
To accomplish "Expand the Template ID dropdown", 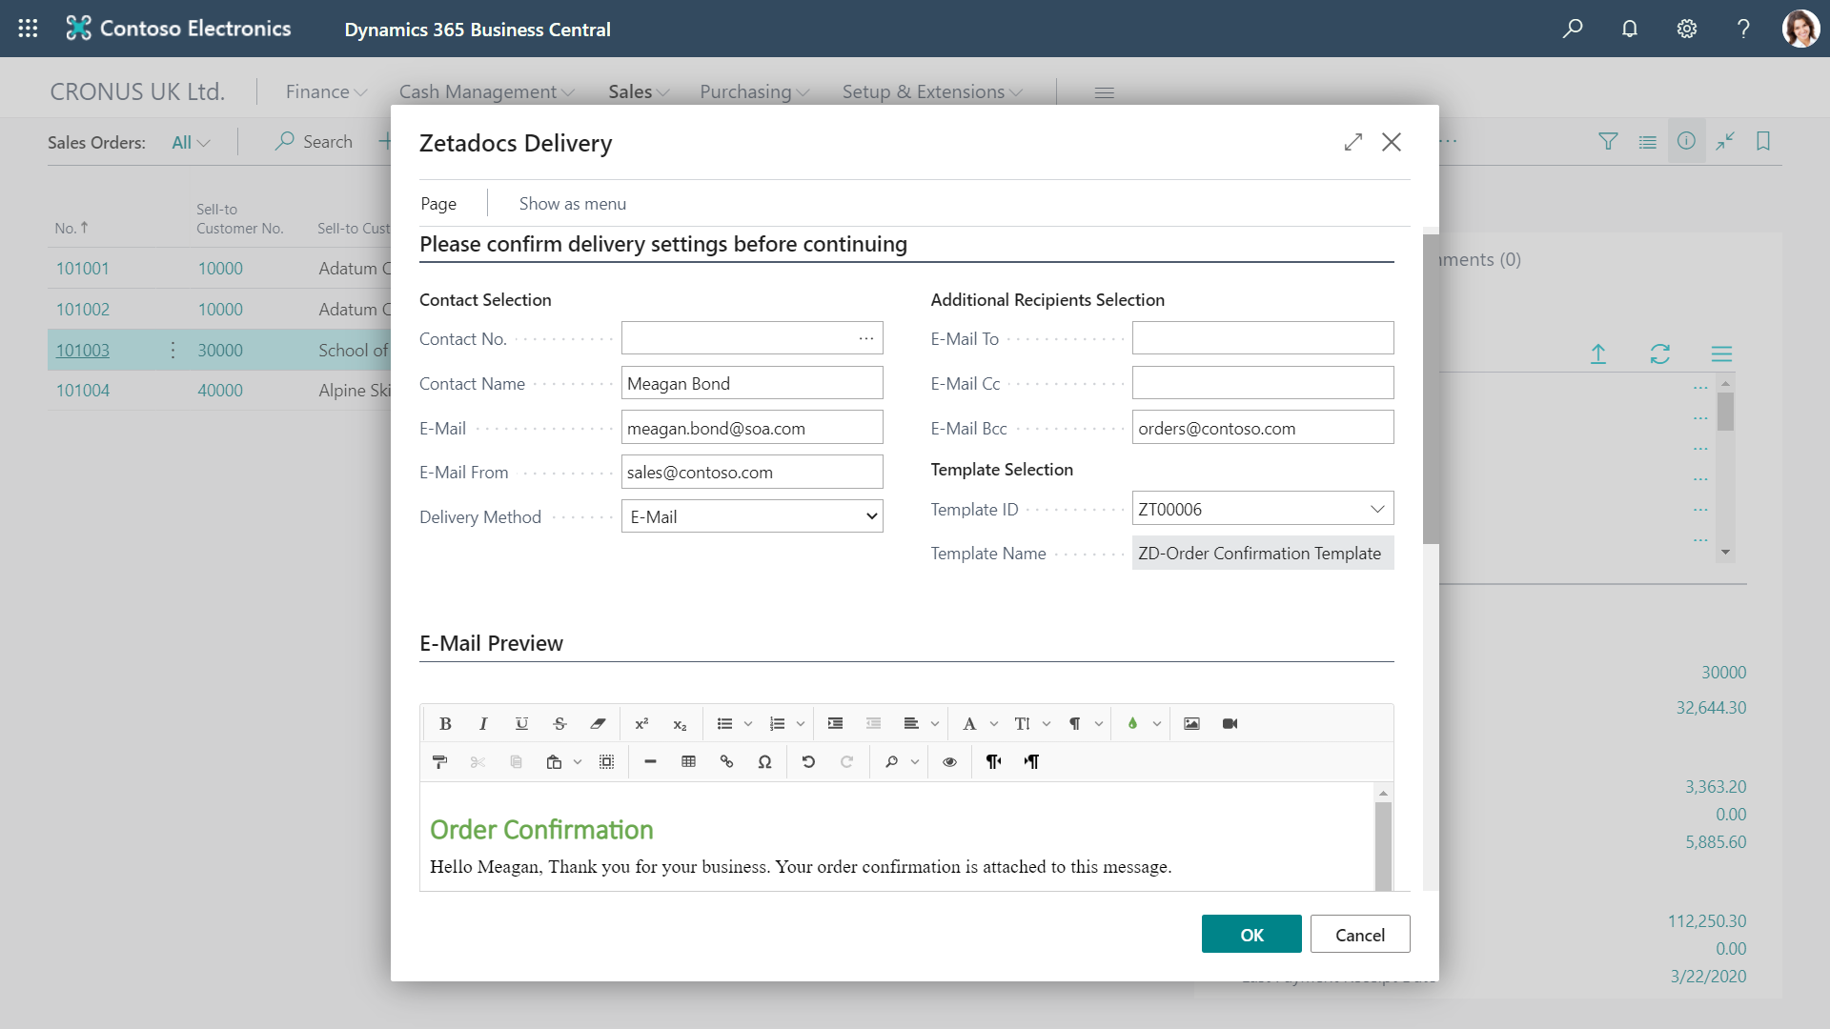I will tap(1376, 509).
